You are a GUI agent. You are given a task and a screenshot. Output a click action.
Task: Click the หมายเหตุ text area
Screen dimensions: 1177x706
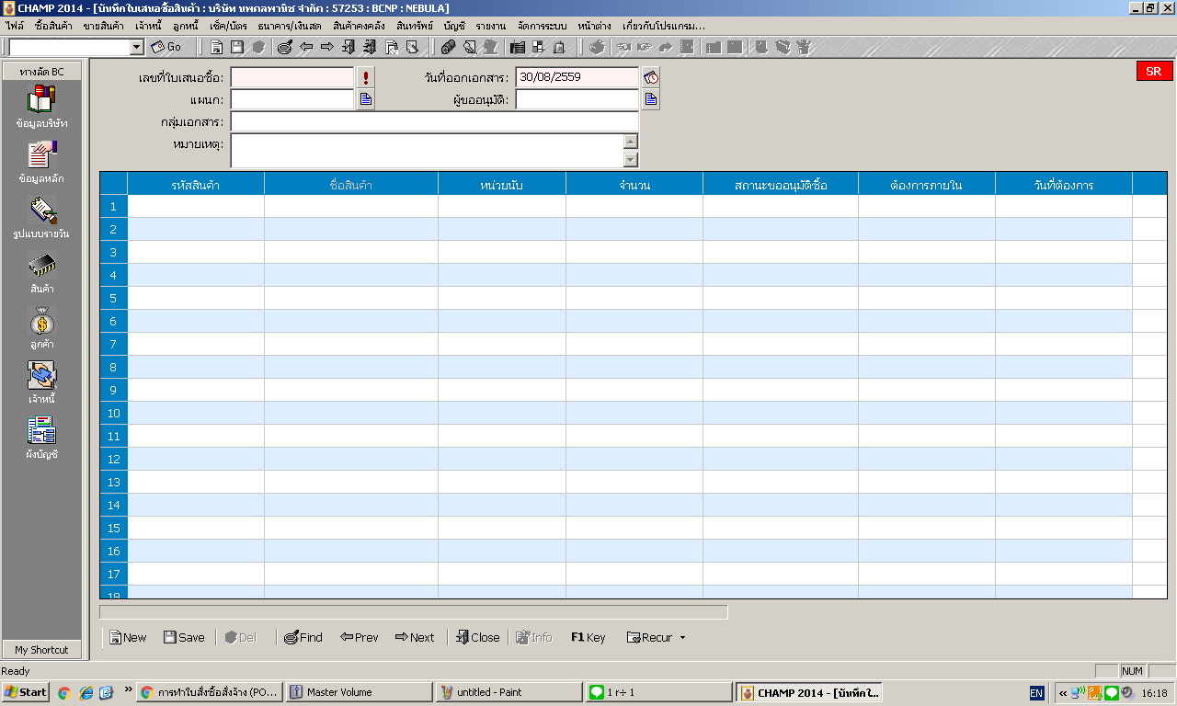click(427, 151)
